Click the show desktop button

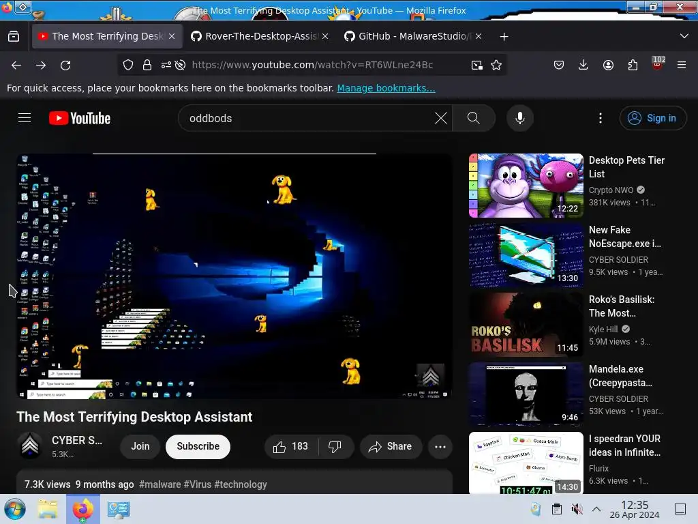point(680,509)
